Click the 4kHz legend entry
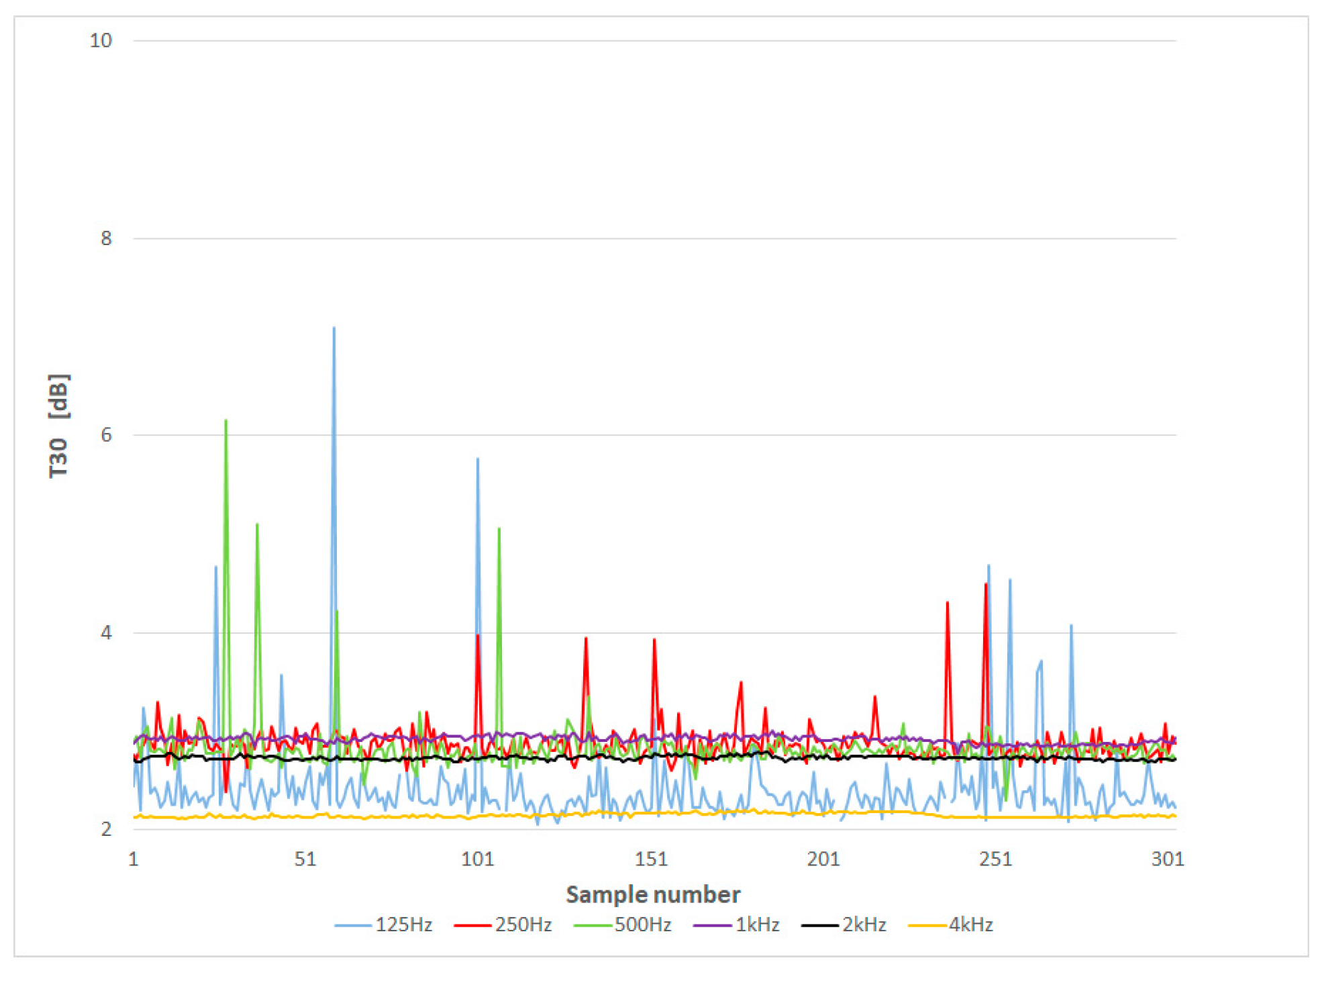The height and width of the screenshot is (991, 1320). [x=970, y=925]
